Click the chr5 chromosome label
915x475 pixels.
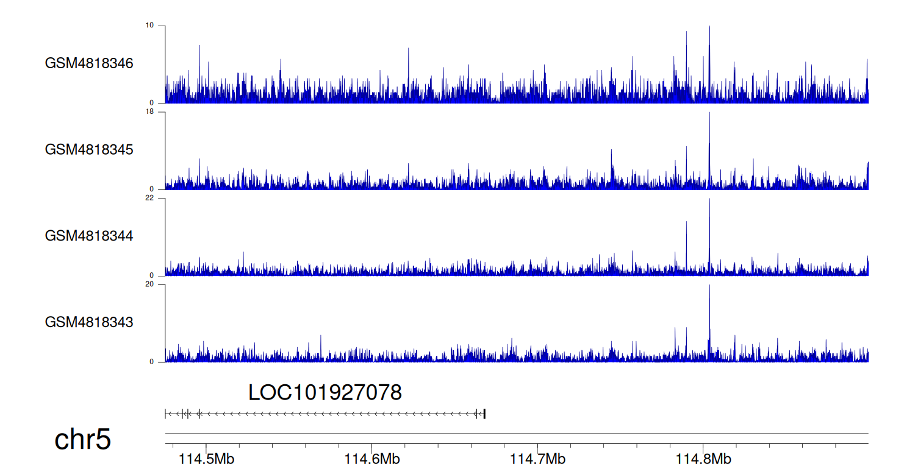point(83,440)
